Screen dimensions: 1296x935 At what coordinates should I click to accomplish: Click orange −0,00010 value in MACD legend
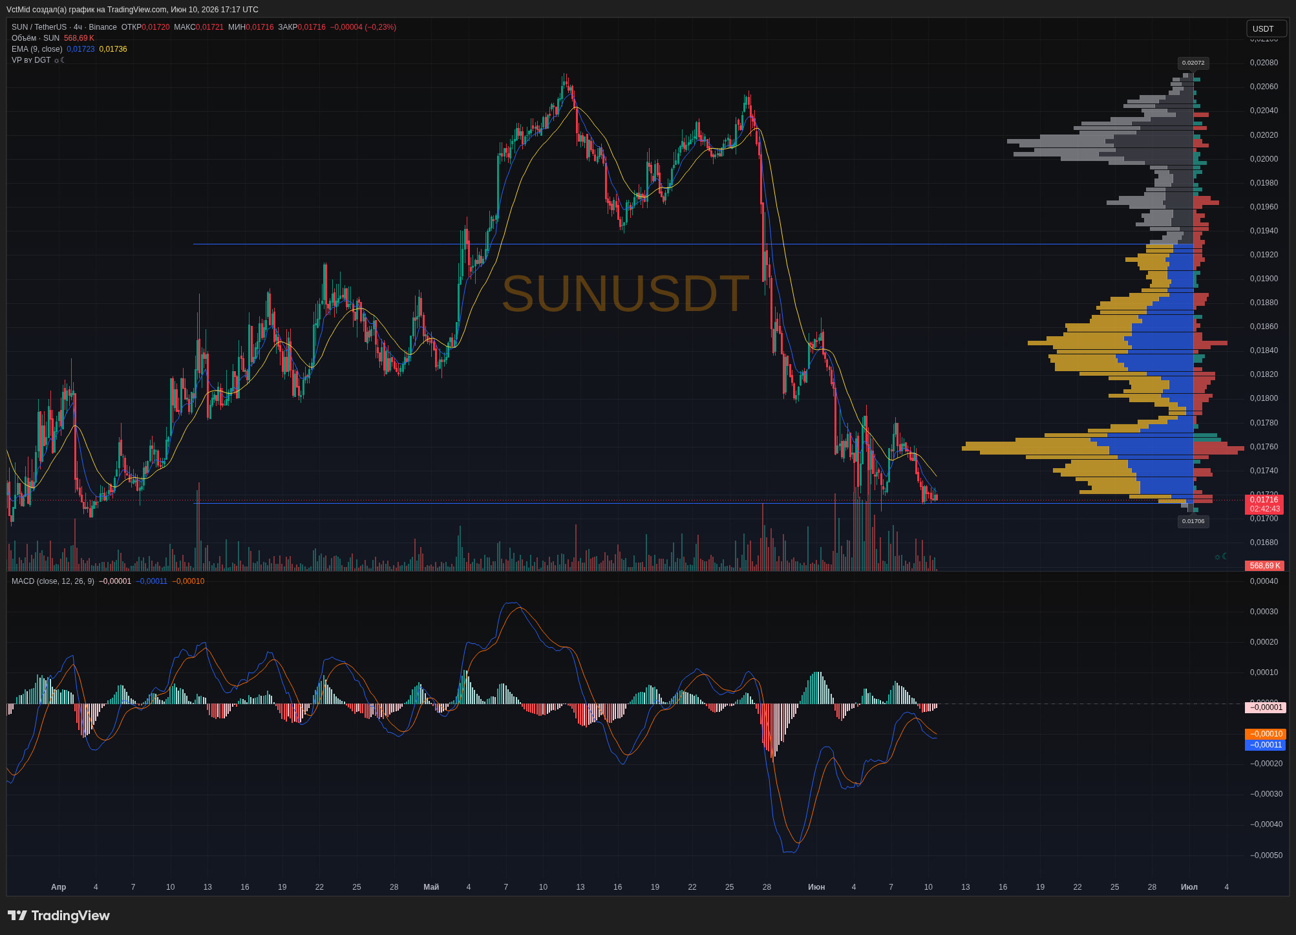tap(188, 581)
